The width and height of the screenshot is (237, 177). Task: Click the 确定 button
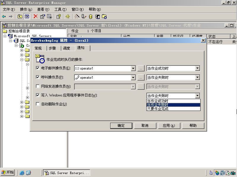[x=121, y=126]
